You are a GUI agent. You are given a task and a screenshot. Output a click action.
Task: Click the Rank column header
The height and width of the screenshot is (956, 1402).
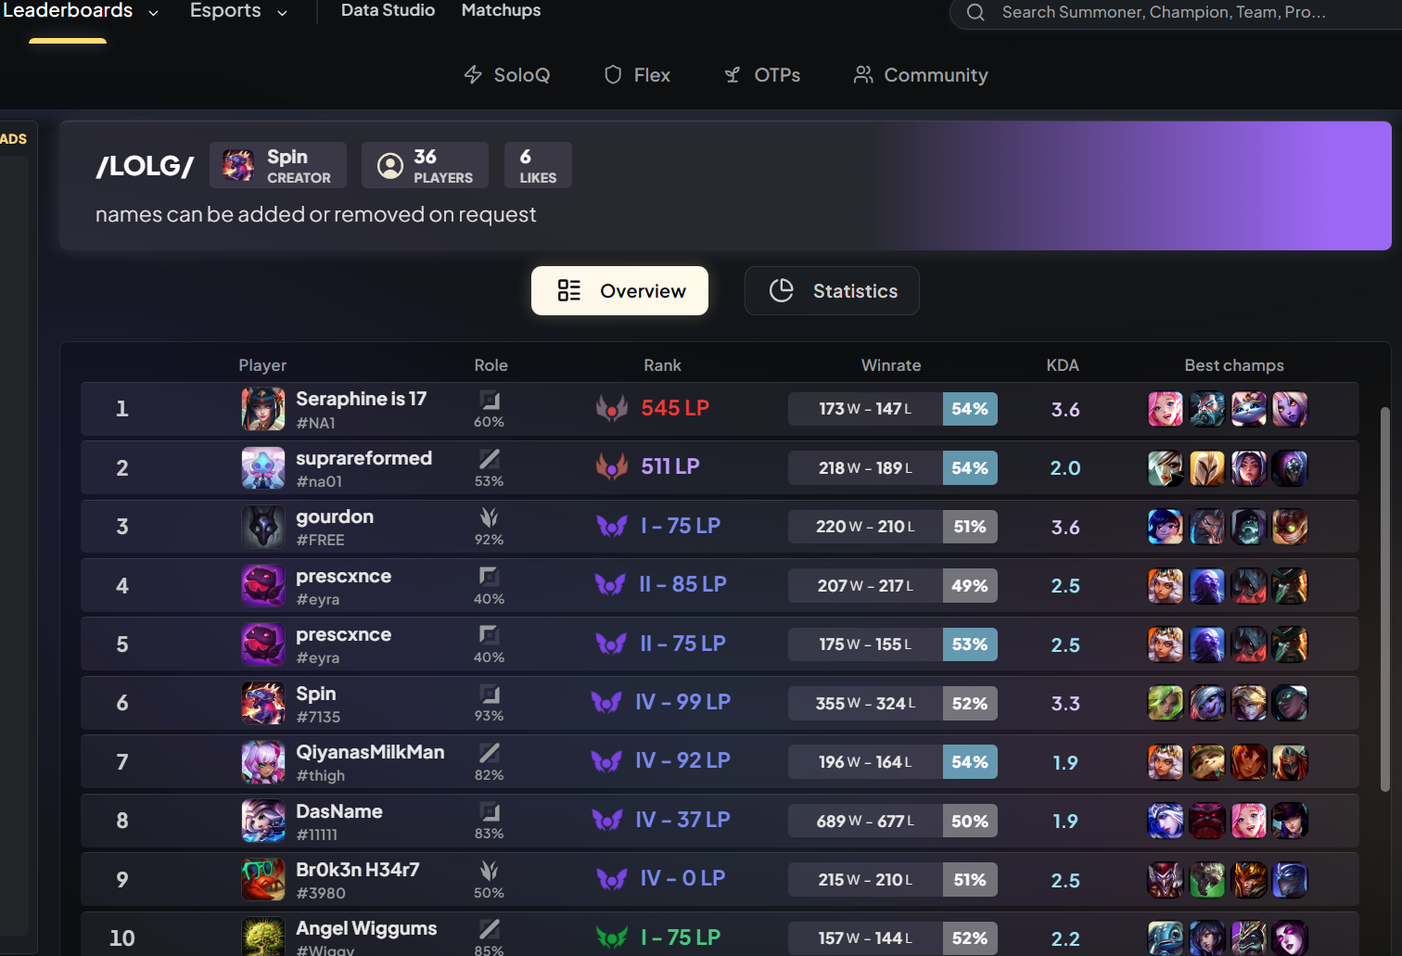(x=662, y=365)
